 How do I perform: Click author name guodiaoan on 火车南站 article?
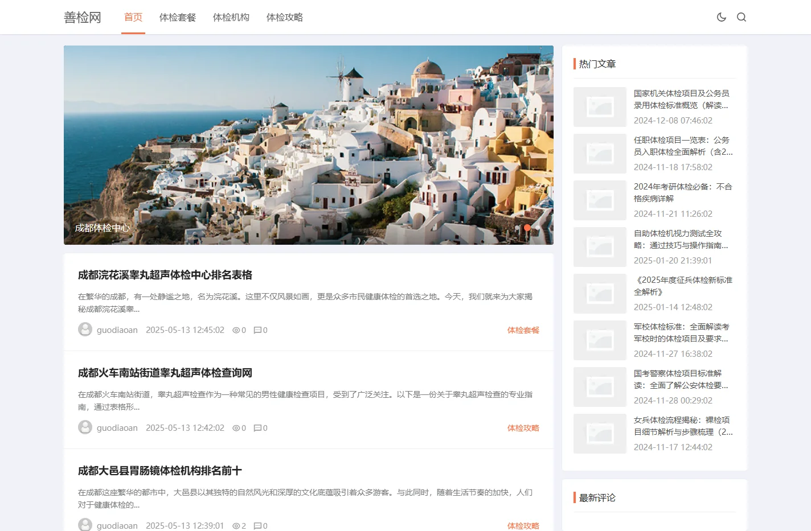point(117,428)
